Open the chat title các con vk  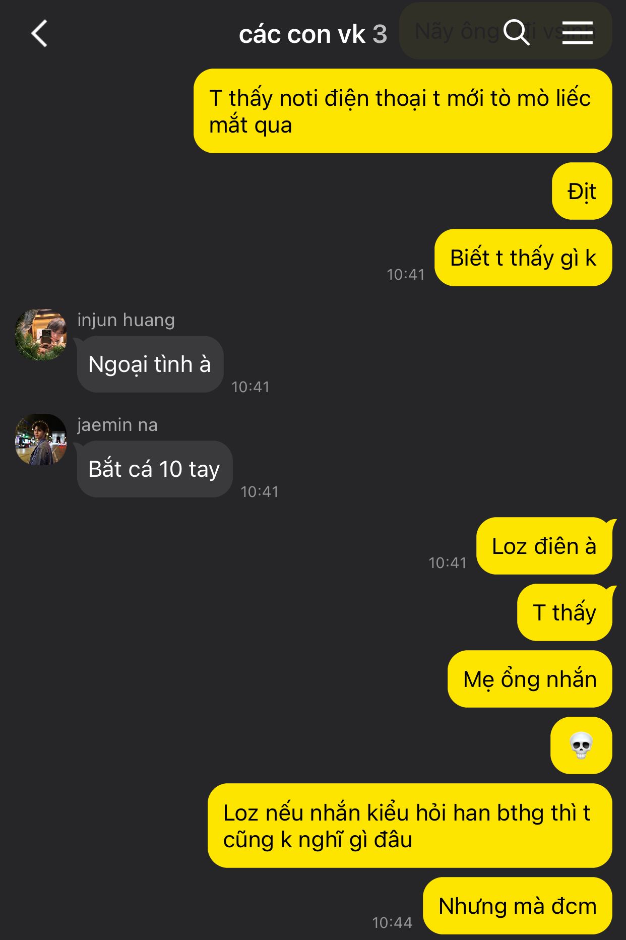(x=302, y=34)
